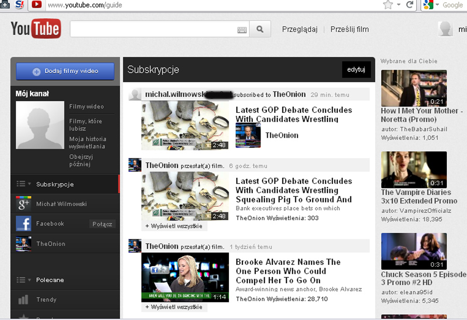Expand all videos under the GOP Debate post

174,226
